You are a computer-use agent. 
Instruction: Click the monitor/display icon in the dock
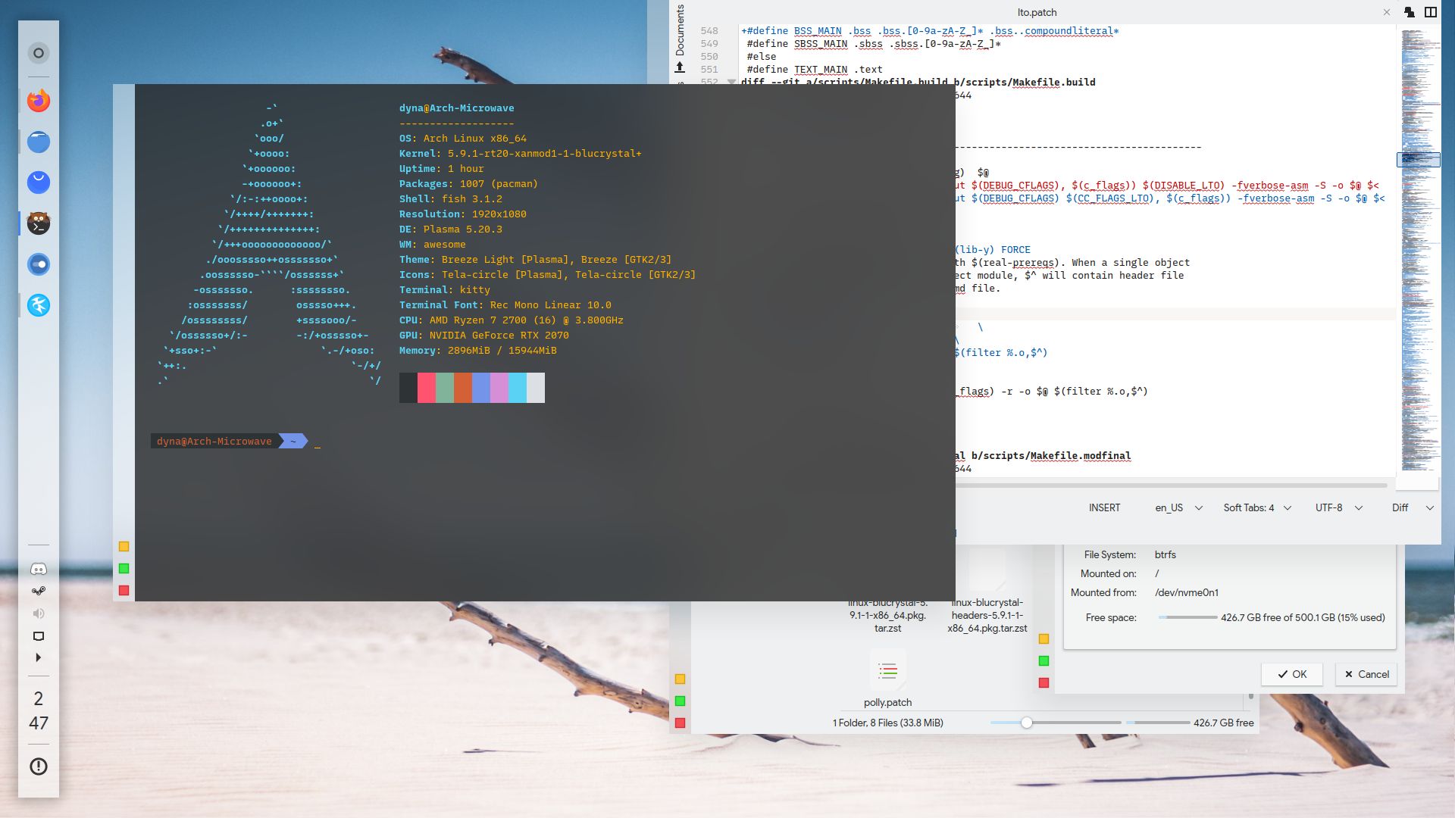click(x=39, y=636)
